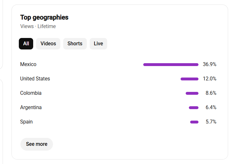This screenshot has width=246, height=164.
Task: Click the Argentina country label
Action: coord(31,107)
